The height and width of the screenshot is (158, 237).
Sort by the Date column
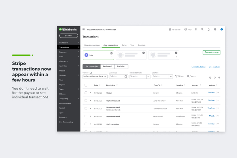tap(97, 85)
